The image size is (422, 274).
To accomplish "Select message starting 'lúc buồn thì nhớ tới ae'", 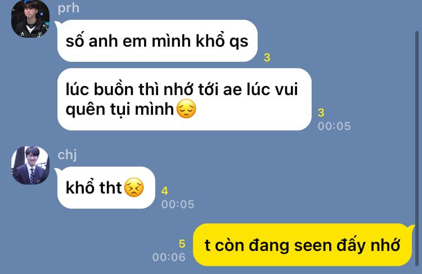I will pyautogui.click(x=185, y=100).
